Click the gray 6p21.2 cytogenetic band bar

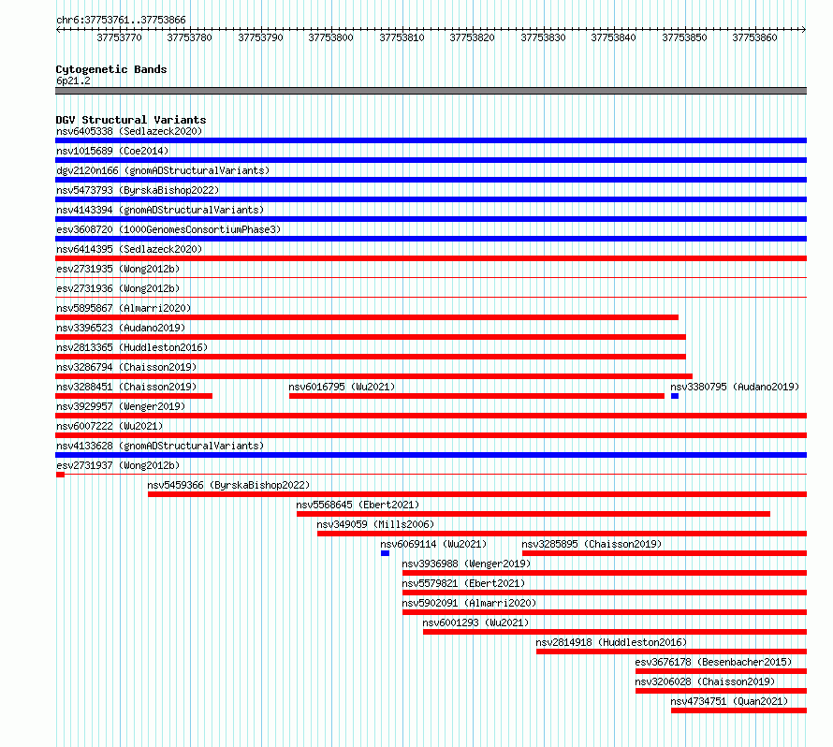click(431, 91)
